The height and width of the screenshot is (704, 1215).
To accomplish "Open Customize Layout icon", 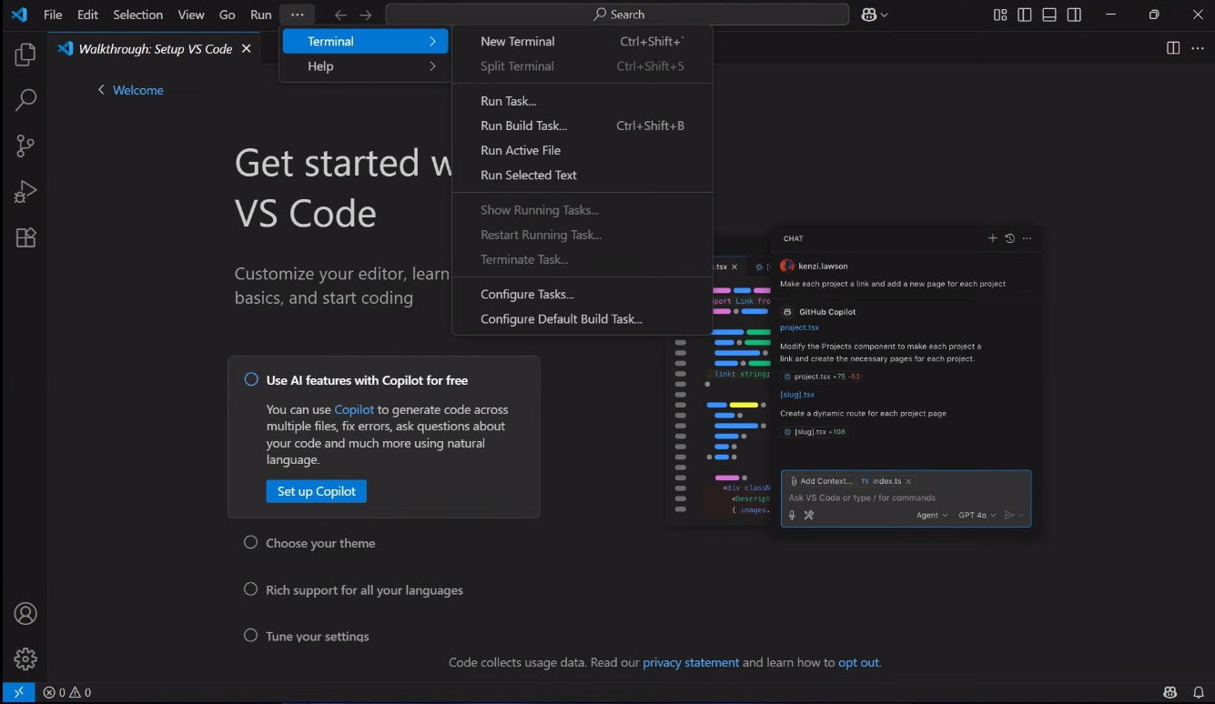I will tap(1000, 15).
